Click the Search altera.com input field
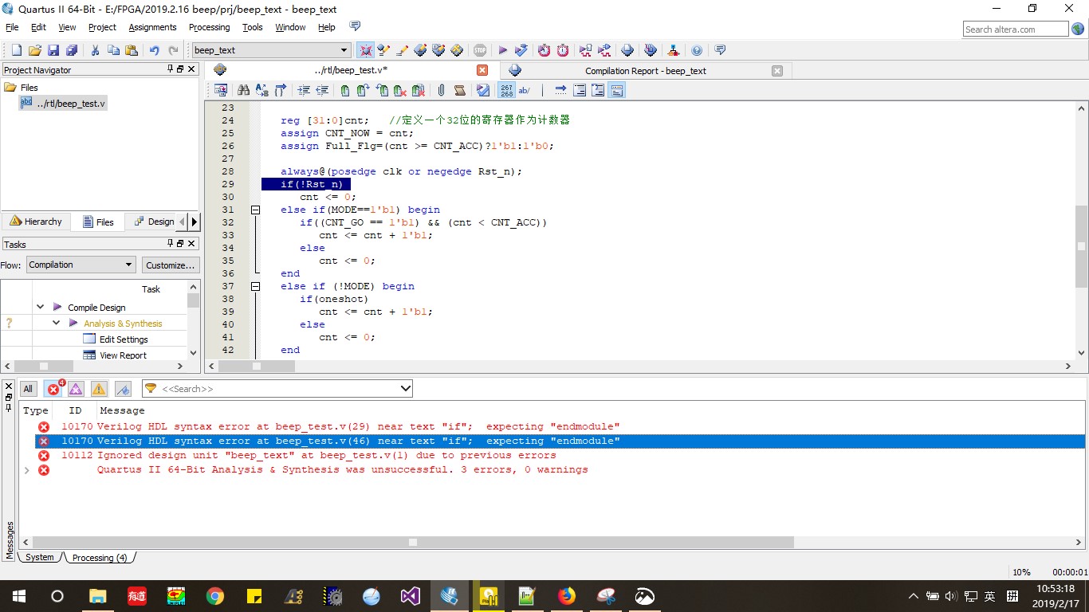1089x612 pixels. [1015, 29]
